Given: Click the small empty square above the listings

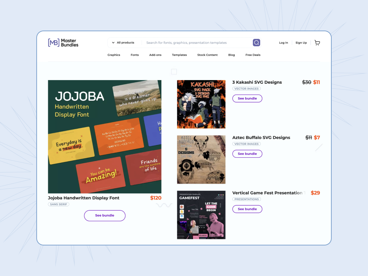Looking at the screenshot, I should [174, 72].
